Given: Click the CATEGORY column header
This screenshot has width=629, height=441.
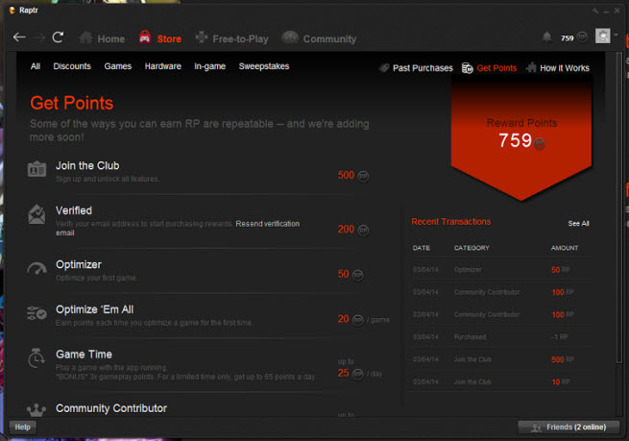Looking at the screenshot, I should tap(472, 248).
